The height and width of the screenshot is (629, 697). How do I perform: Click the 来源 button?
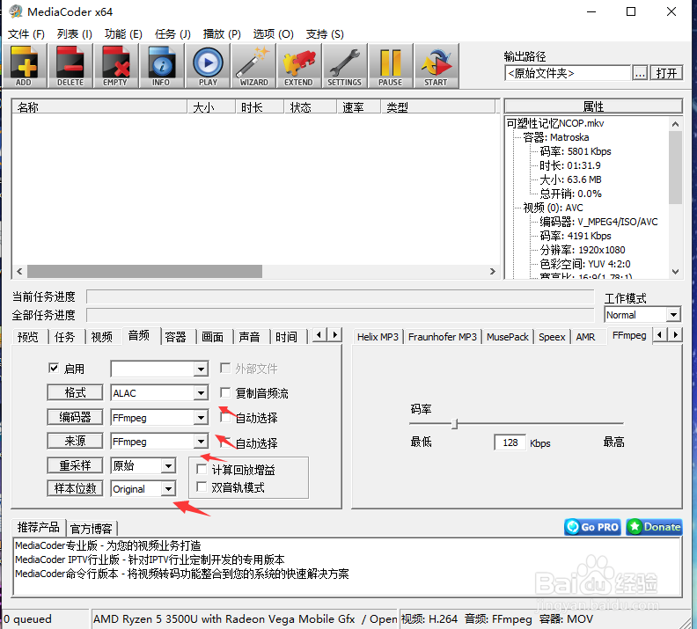[75, 441]
